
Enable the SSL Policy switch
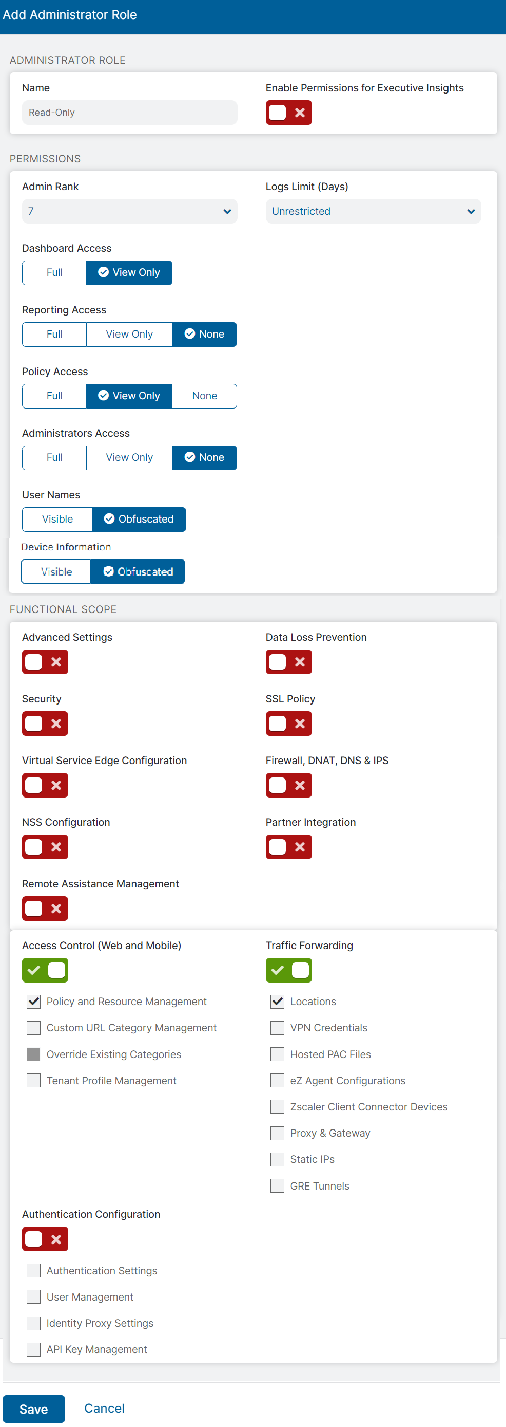pos(288,724)
